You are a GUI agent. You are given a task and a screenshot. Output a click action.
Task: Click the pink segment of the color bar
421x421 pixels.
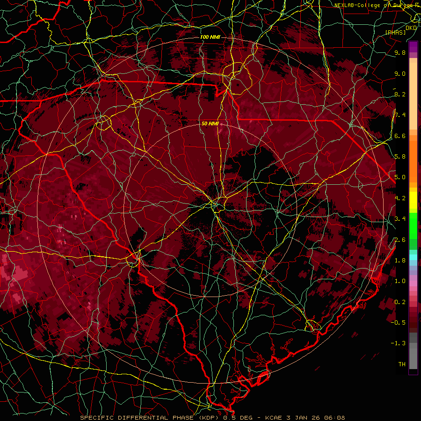pyautogui.click(x=413, y=283)
